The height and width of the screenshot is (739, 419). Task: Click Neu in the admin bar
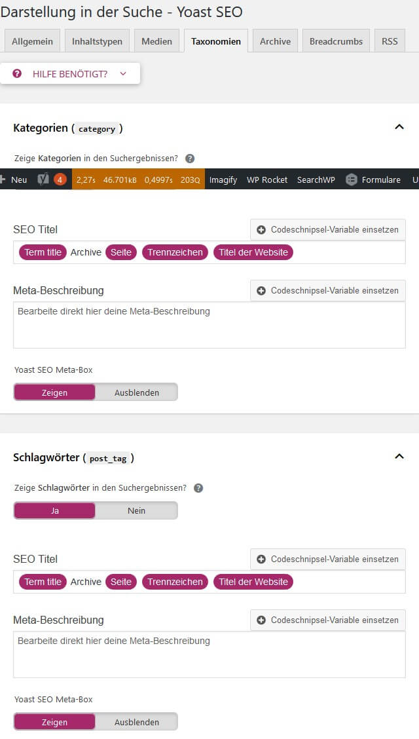tap(19, 180)
